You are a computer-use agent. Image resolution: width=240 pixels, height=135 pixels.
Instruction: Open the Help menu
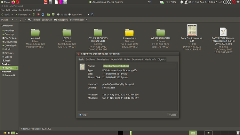point(39,10)
